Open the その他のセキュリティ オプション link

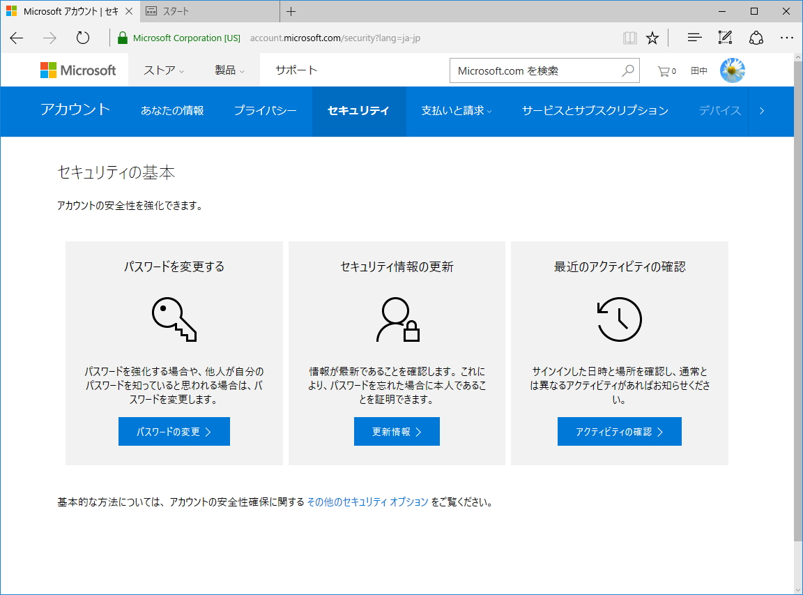tap(367, 501)
